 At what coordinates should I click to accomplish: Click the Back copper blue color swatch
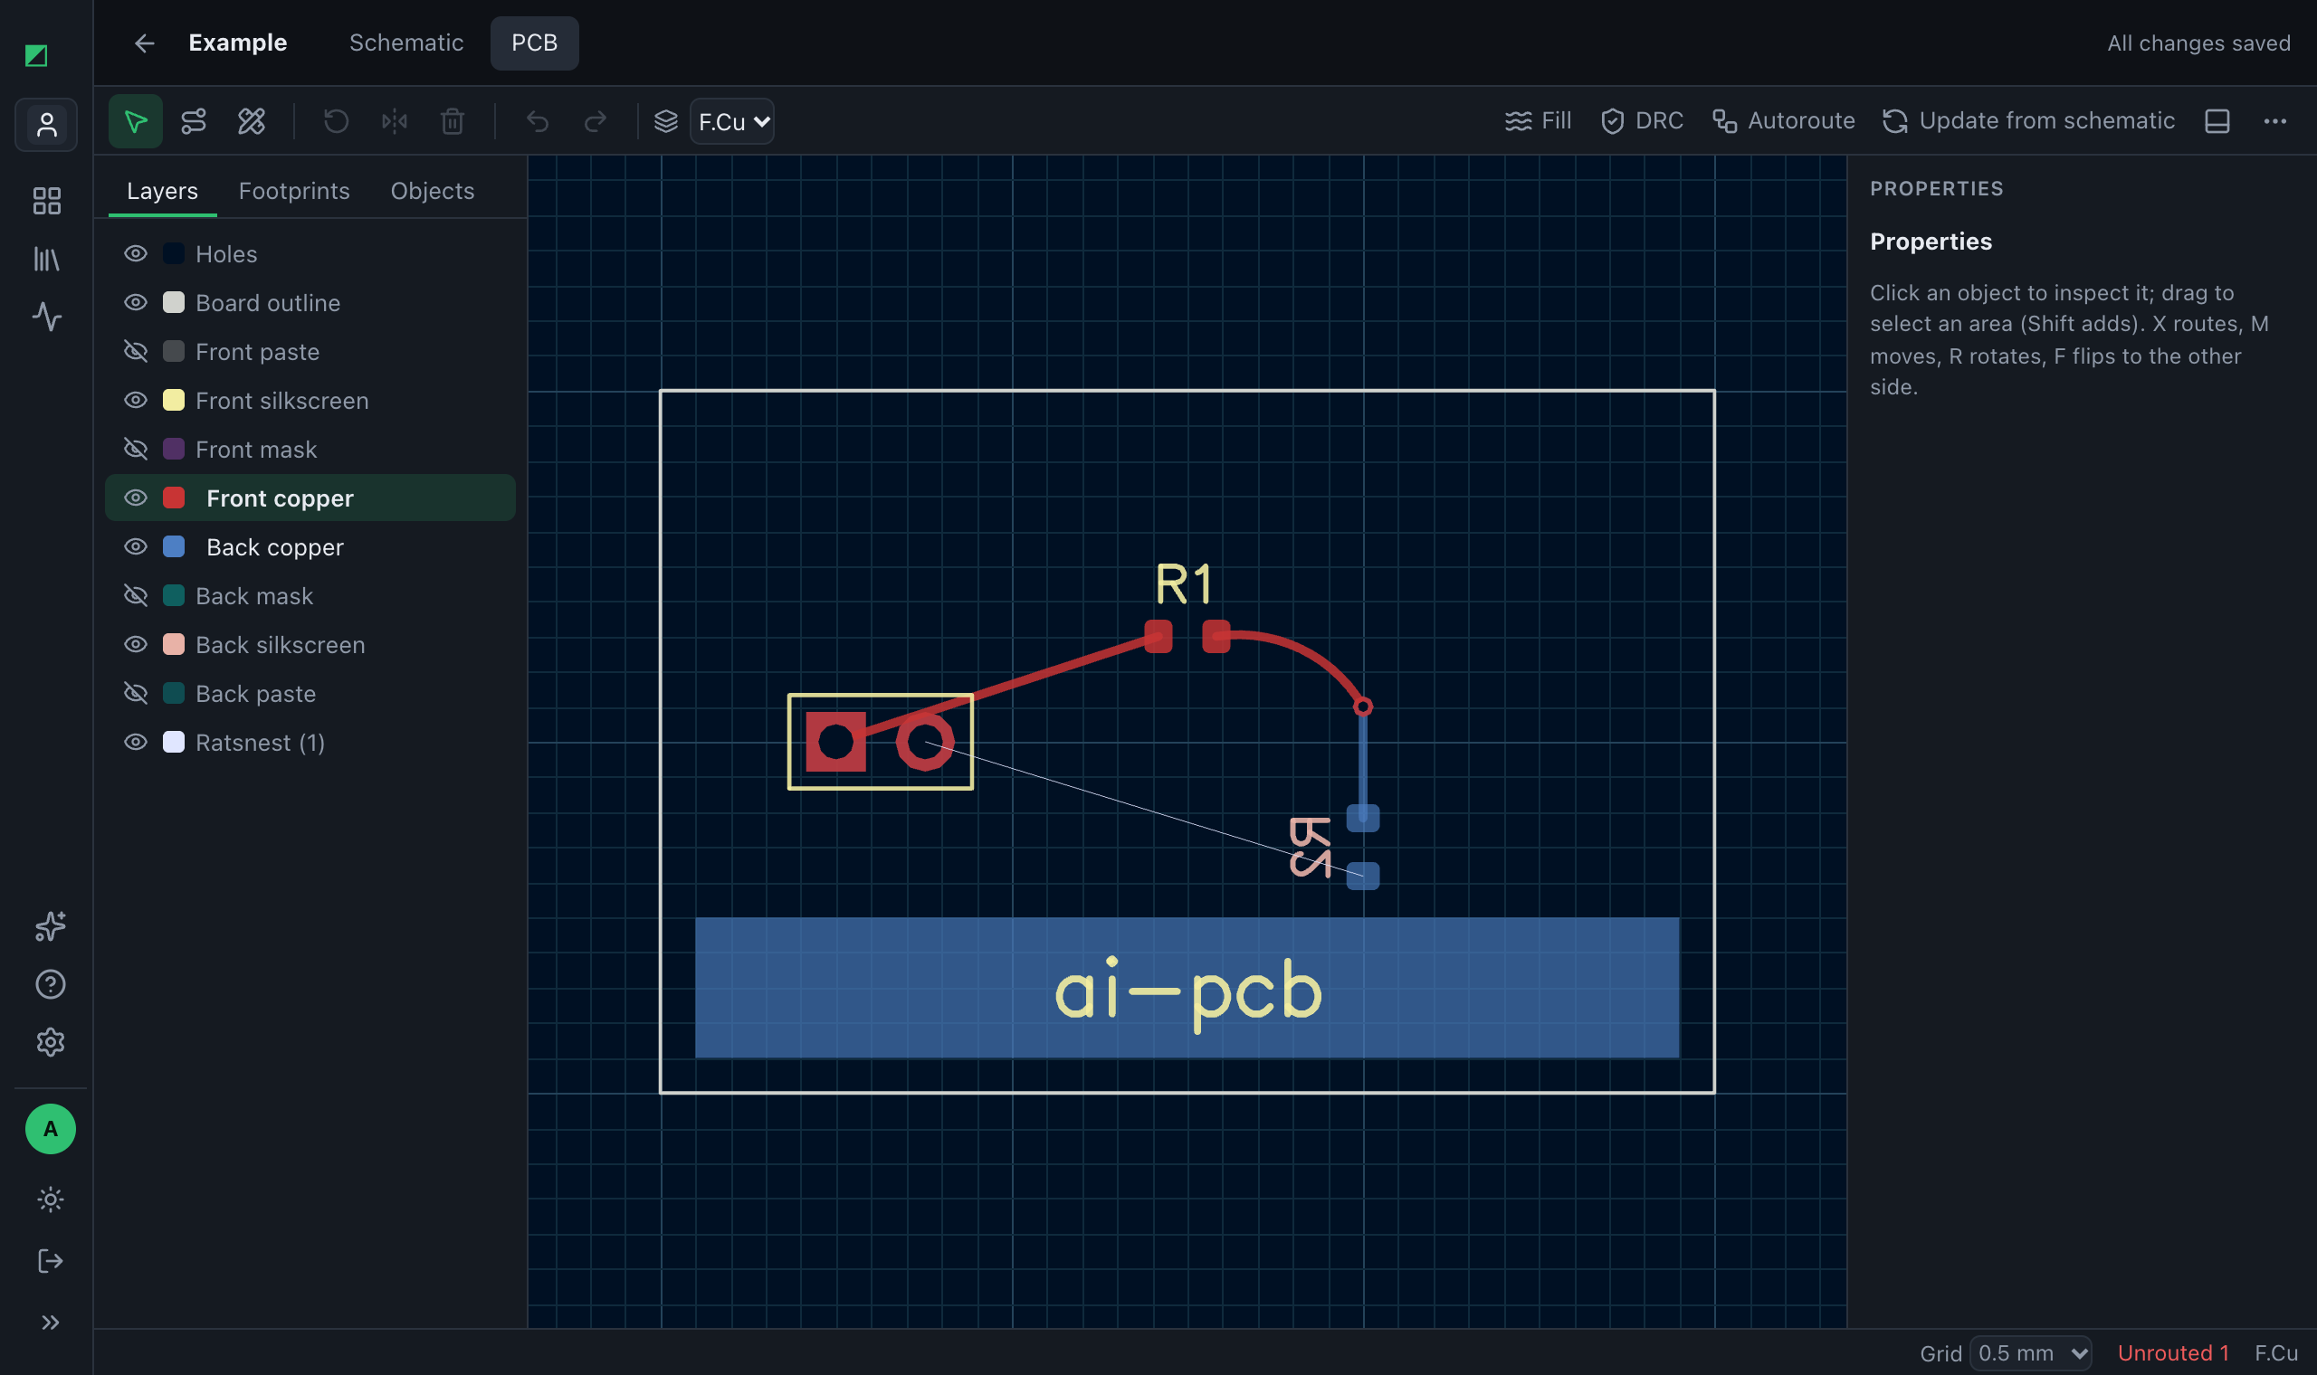coord(173,546)
